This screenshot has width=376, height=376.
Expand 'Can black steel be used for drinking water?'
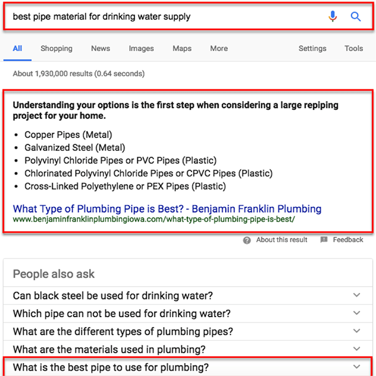click(x=356, y=296)
